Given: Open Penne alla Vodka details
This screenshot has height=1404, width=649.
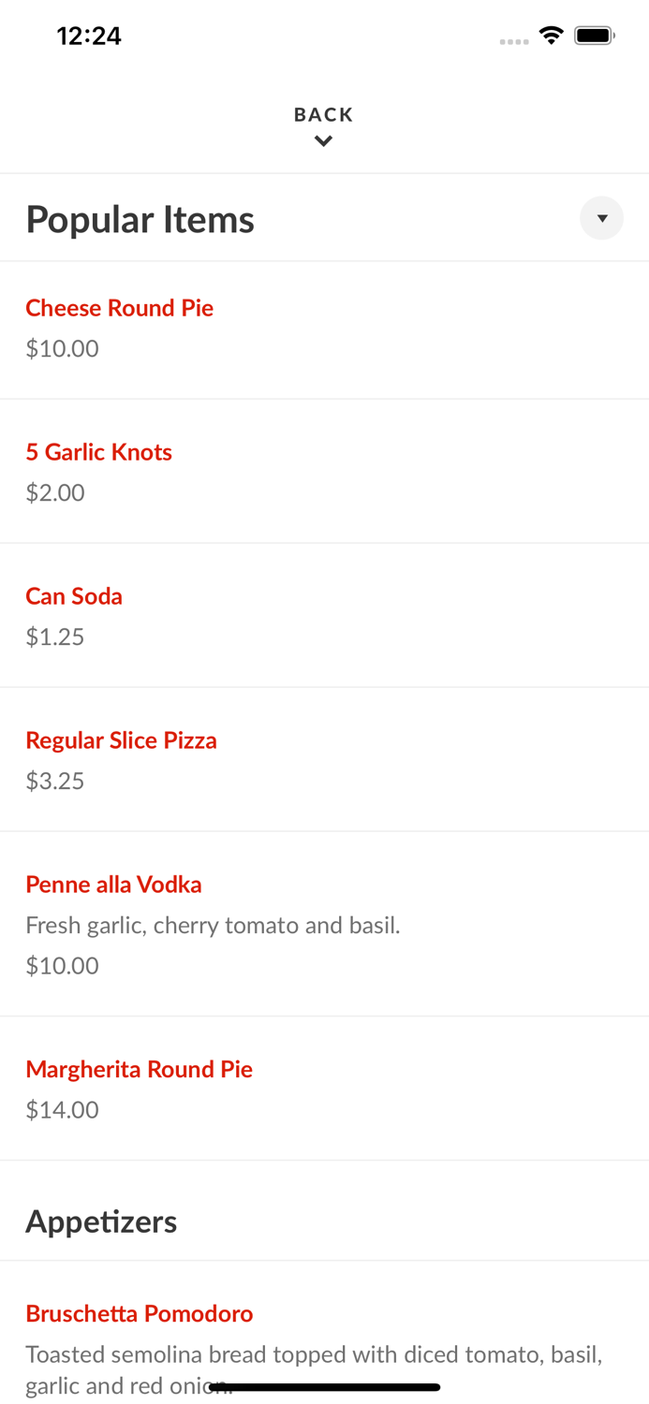Looking at the screenshot, I should [x=113, y=884].
